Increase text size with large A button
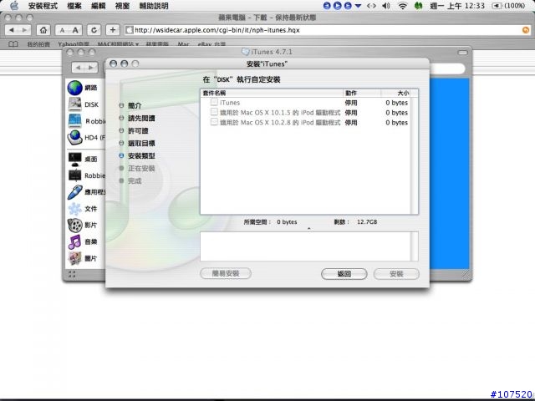The width and height of the screenshot is (535, 401). click(75, 30)
